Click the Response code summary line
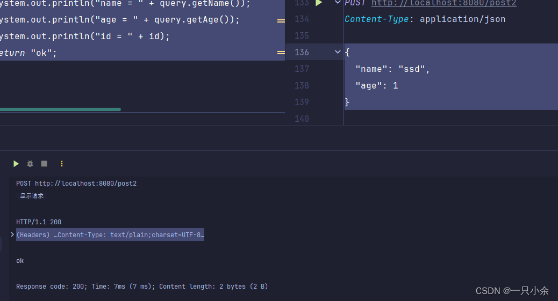Image resolution: width=558 pixels, height=301 pixels. (x=142, y=287)
